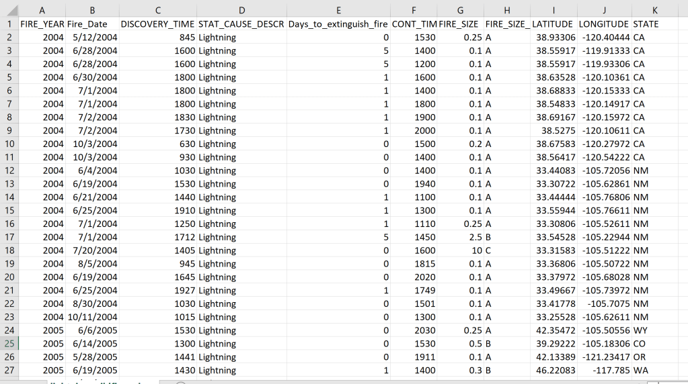This screenshot has height=384, width=688.
Task: Click the Select All corner triangle
Action: click(x=9, y=10)
